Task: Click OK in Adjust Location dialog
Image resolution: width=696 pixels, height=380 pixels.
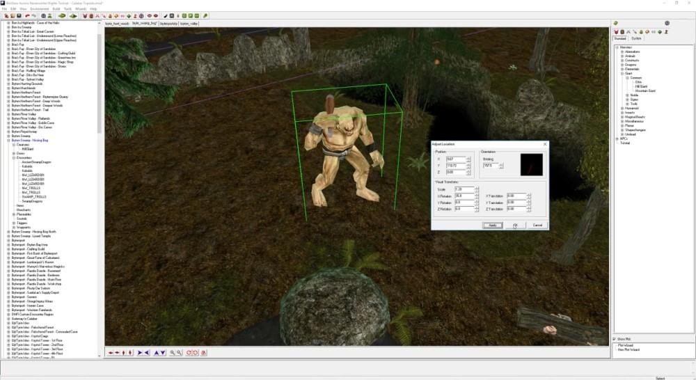Action: [x=515, y=225]
